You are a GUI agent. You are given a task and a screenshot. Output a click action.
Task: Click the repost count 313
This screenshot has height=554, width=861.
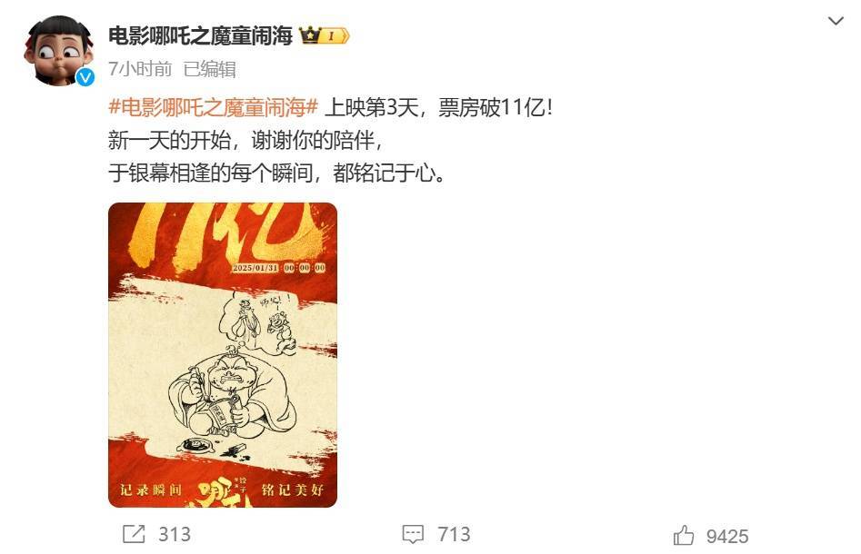(175, 534)
